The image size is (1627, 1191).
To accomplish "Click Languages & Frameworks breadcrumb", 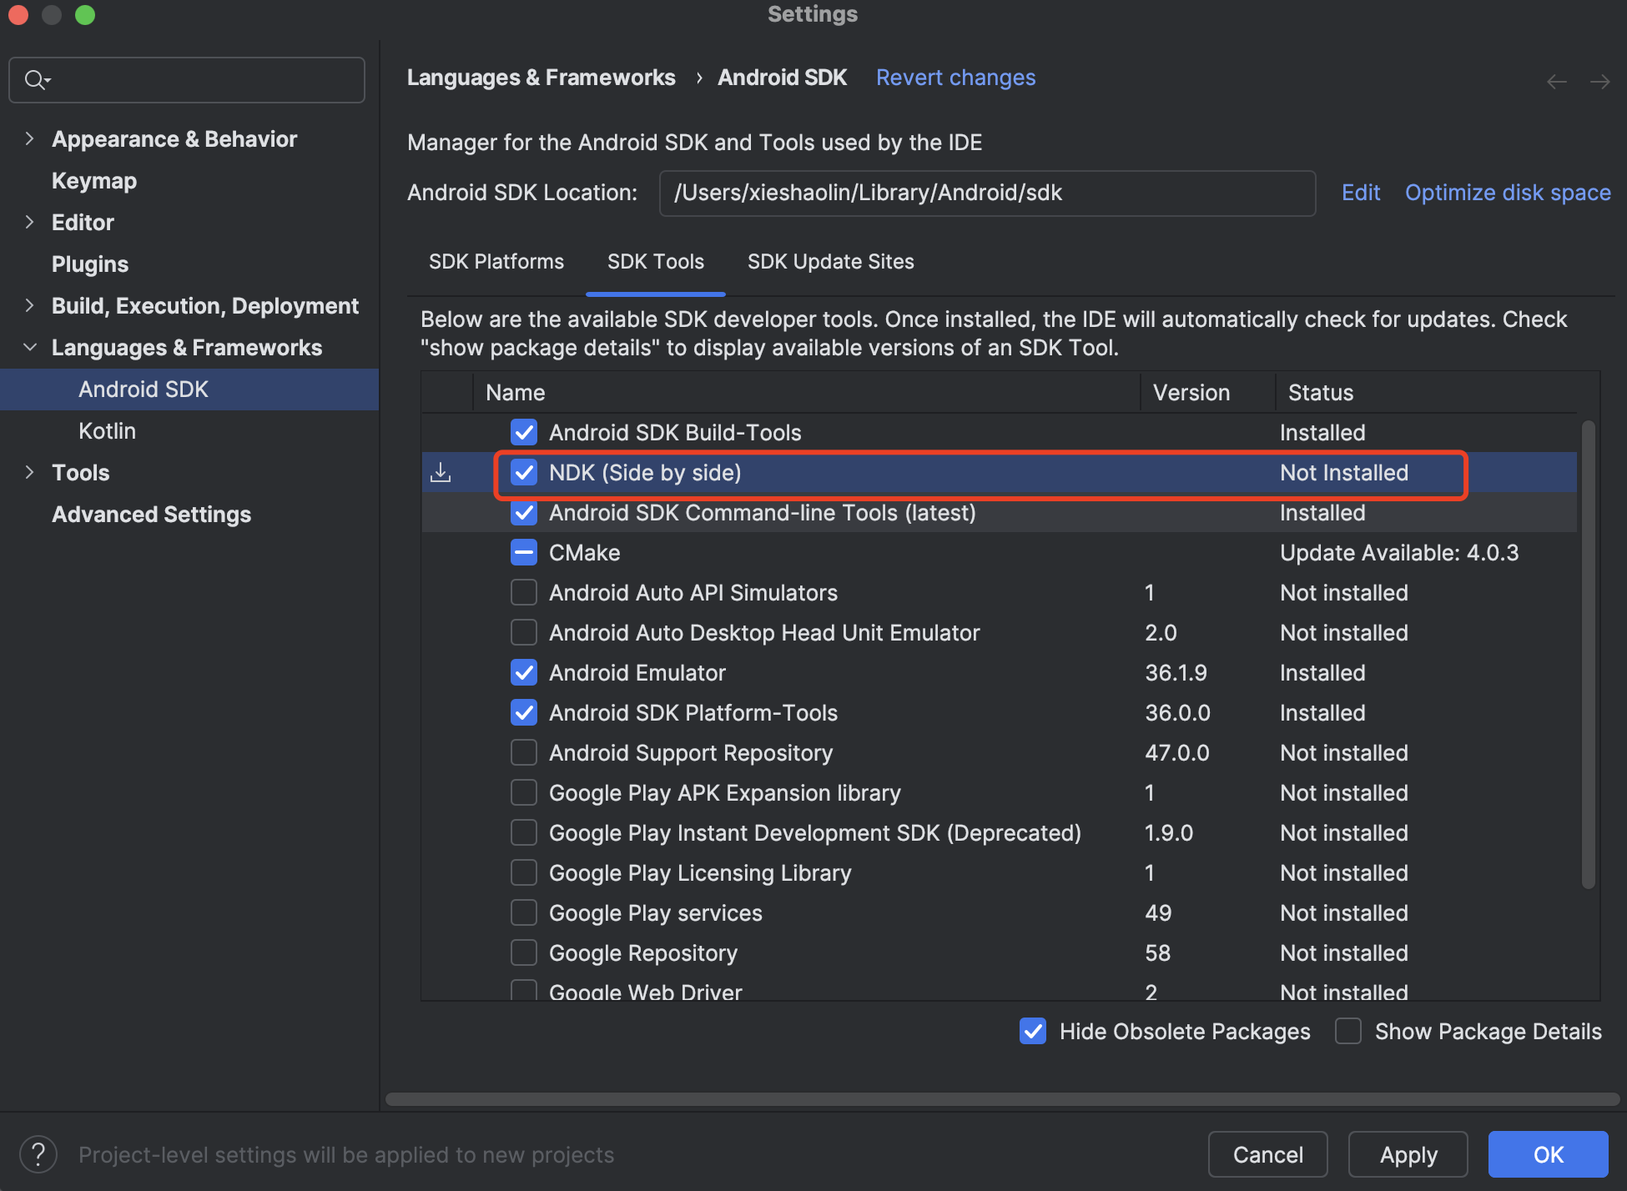I will [x=541, y=78].
